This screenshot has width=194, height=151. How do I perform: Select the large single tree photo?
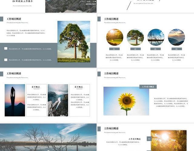coord(74,42)
